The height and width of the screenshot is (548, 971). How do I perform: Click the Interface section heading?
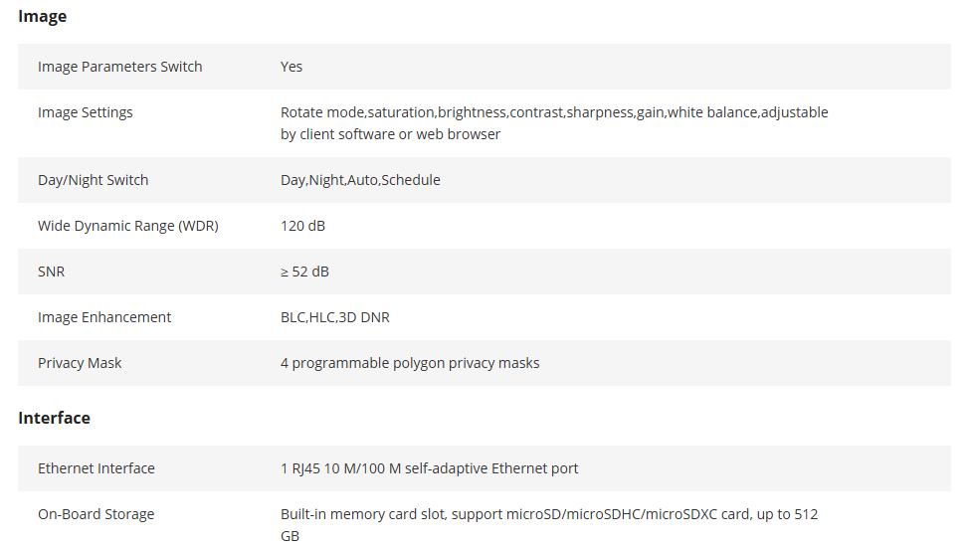coord(54,418)
